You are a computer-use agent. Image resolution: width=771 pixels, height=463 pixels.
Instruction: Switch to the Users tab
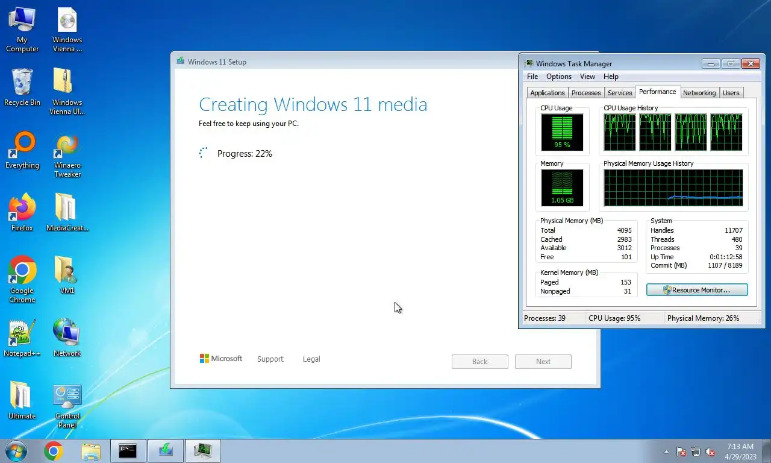point(731,93)
